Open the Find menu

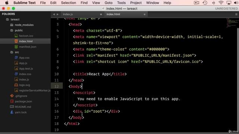(84, 3)
